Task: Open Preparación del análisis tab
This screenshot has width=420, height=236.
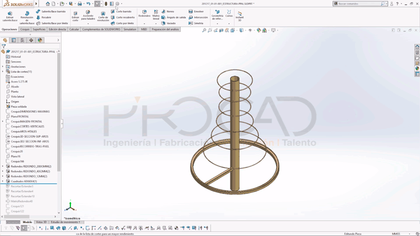Action: click(x=165, y=29)
